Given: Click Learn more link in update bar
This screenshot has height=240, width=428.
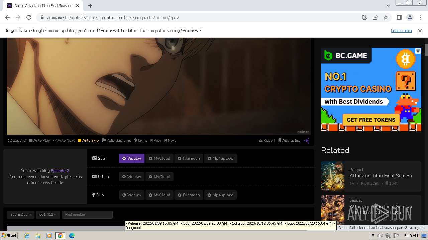Looking at the screenshot, I should [x=401, y=30].
